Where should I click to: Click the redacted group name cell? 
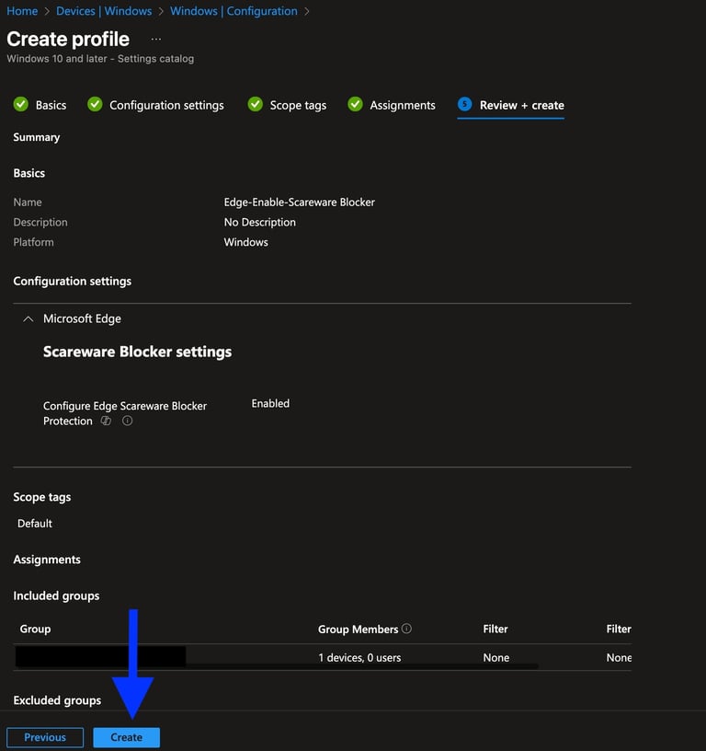point(100,656)
